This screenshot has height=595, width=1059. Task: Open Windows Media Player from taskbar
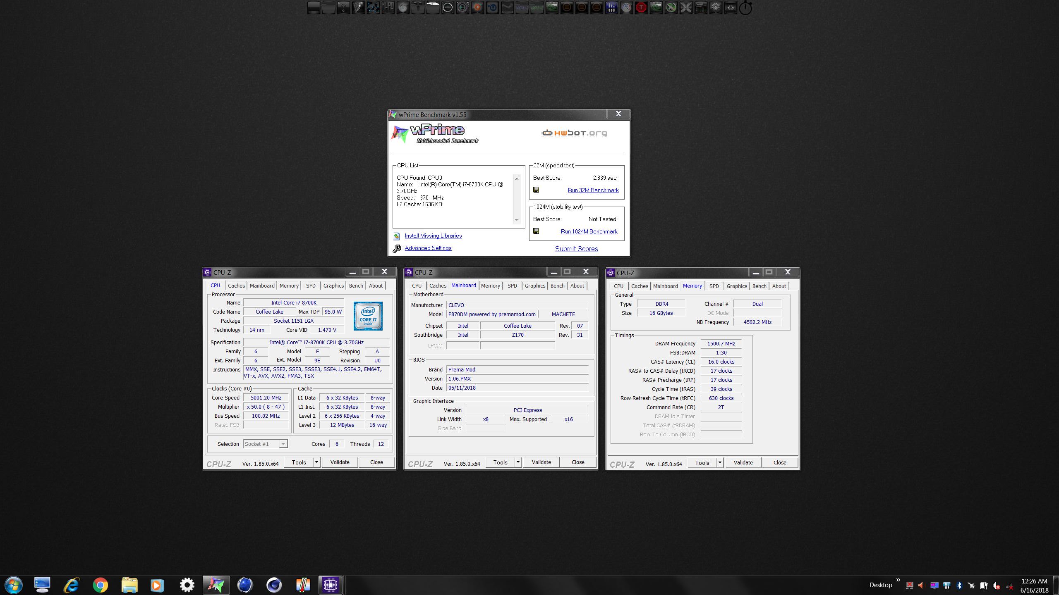(157, 585)
